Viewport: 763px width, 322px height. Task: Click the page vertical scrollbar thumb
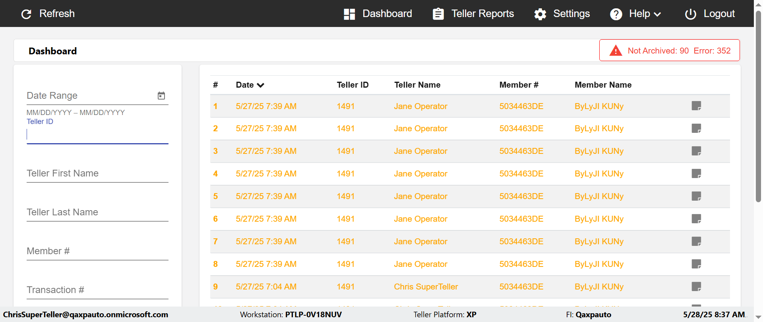coord(758,107)
